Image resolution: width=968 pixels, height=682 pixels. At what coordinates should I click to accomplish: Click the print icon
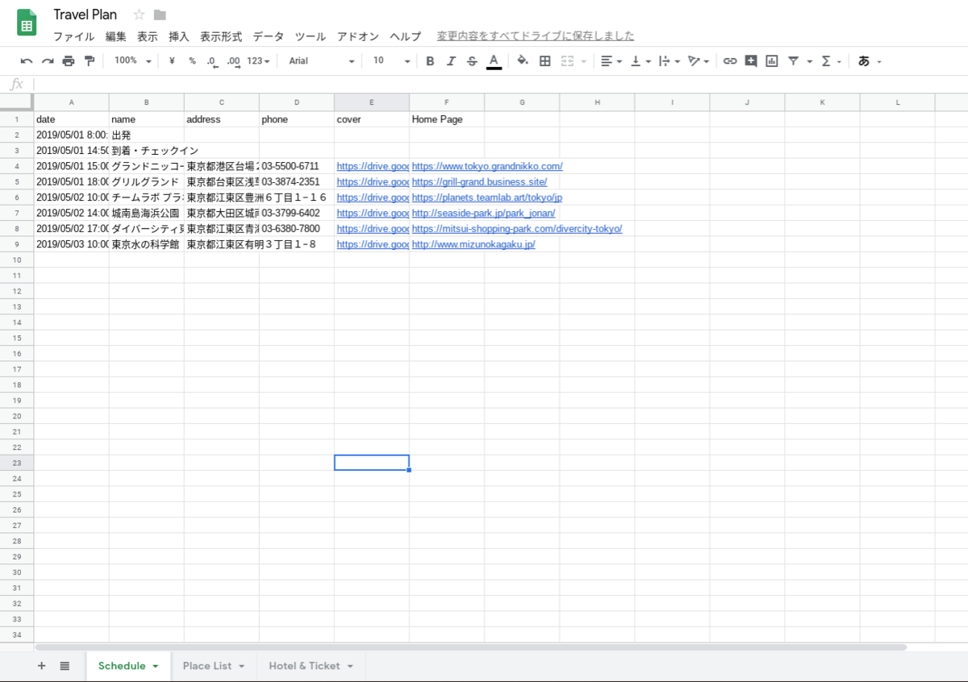(x=69, y=60)
